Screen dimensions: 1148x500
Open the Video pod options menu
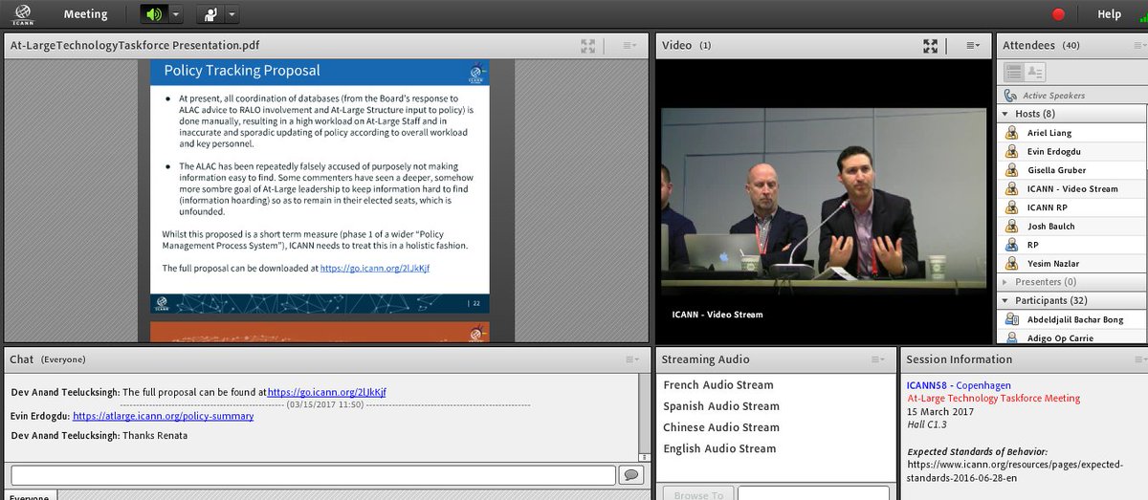(x=972, y=45)
